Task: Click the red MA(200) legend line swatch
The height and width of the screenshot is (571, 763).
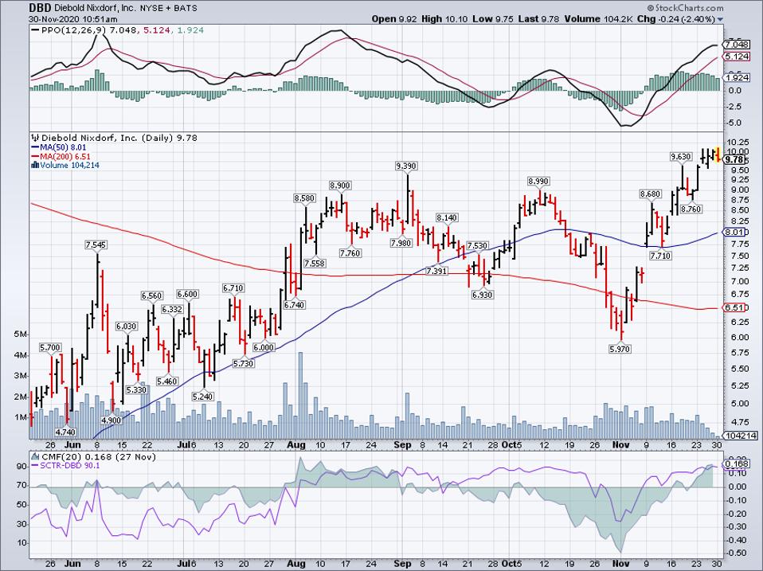Action: (35, 157)
